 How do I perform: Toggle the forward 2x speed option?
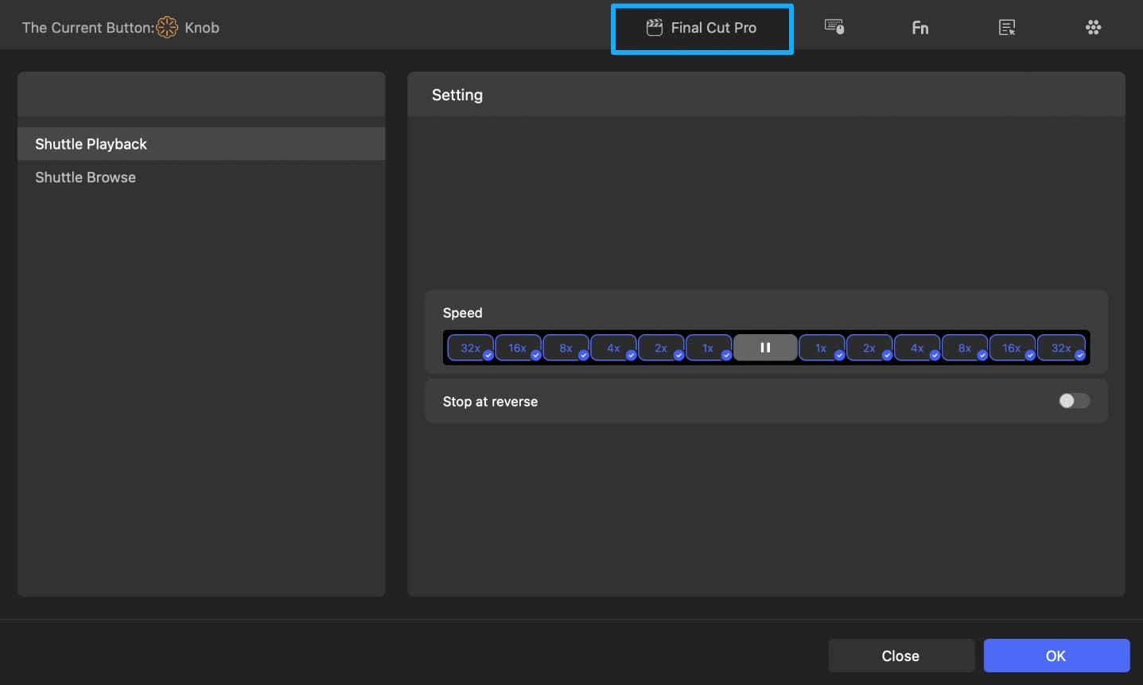869,348
